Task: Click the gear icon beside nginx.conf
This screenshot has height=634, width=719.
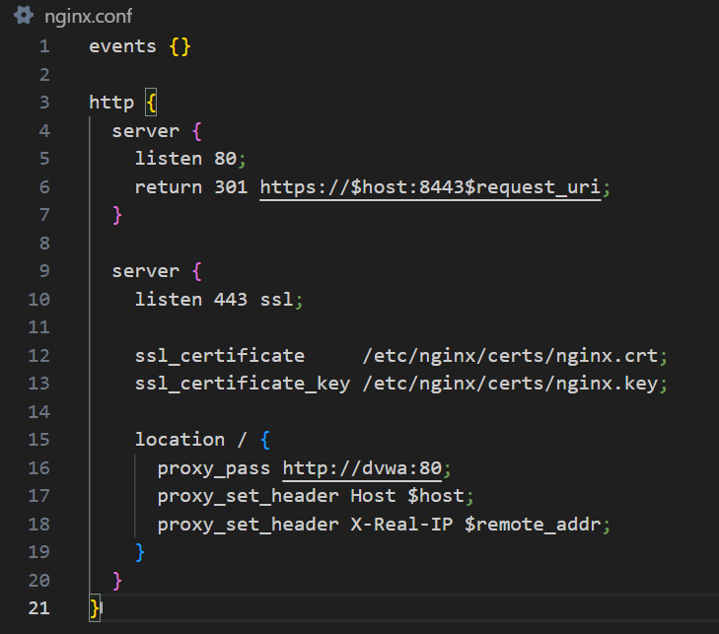Action: coord(24,15)
